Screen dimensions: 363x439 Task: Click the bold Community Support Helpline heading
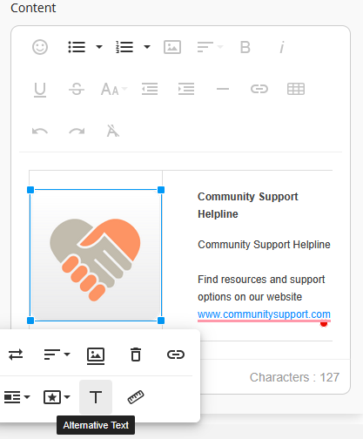pos(248,206)
